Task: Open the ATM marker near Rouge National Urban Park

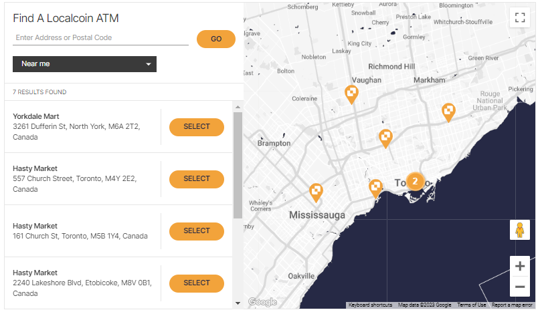Action: pos(448,112)
